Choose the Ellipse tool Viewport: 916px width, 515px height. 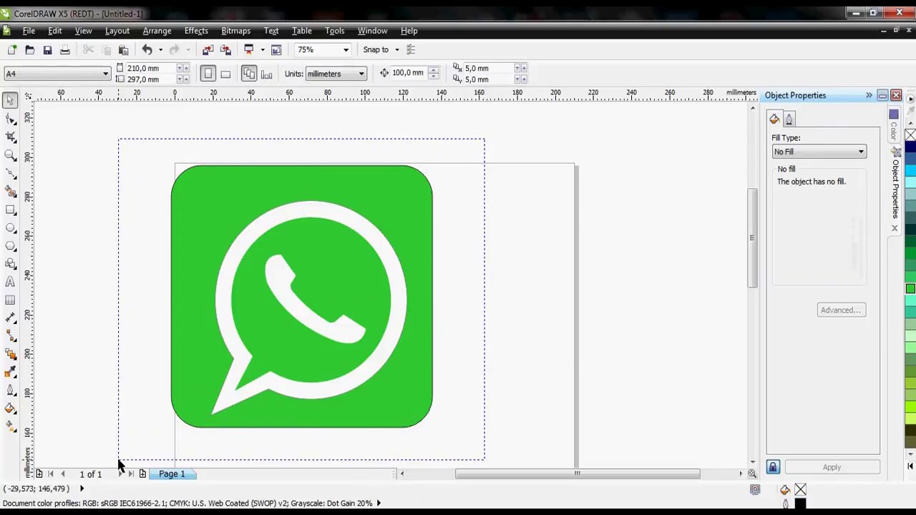tap(10, 227)
